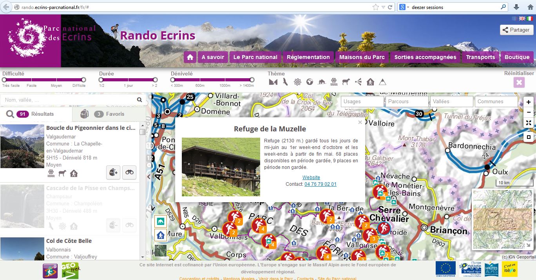Zoom in on the map

pos(529,102)
